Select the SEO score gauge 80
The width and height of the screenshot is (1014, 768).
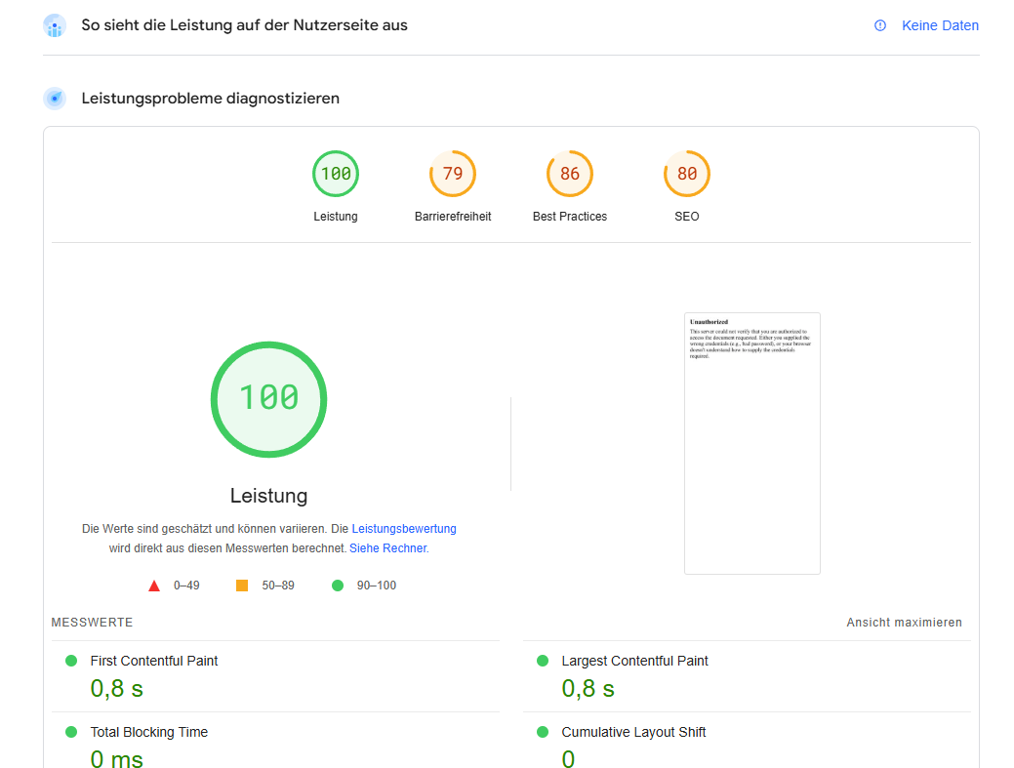tap(687, 174)
